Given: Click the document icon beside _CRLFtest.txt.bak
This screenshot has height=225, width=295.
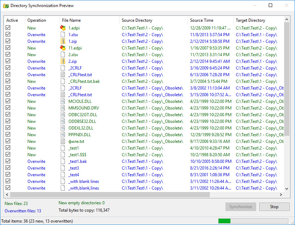Looking at the screenshot, I should coord(63,81).
